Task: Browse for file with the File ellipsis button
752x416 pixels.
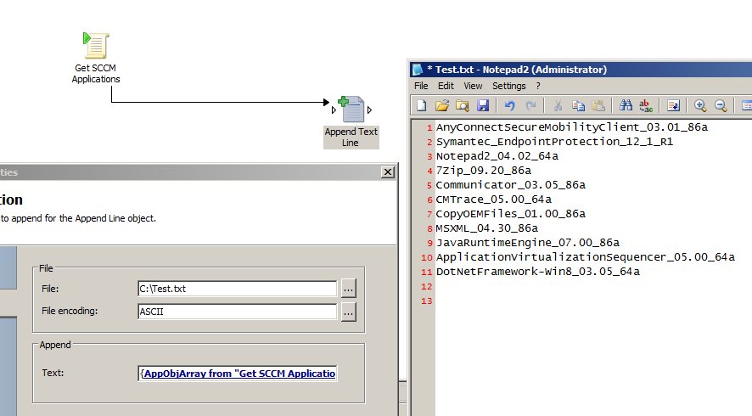Action: pos(349,289)
